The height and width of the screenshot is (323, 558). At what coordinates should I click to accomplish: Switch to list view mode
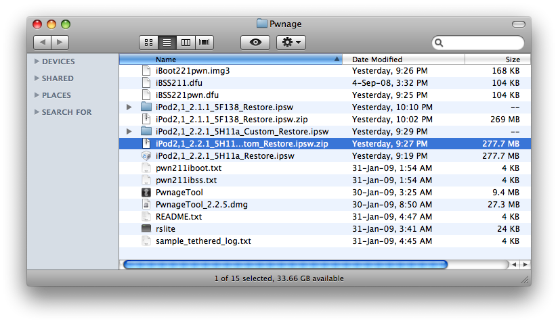[167, 43]
